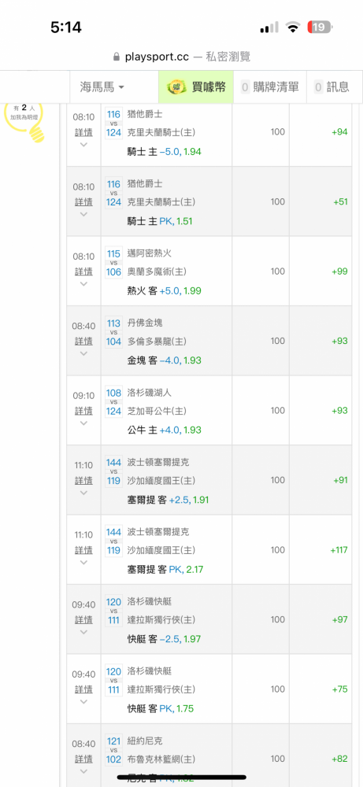Viewport: 363px width, 787px height.
Task: Expand the chevron under 詳情 for Lakers-Bulls game
Action: coord(83,423)
